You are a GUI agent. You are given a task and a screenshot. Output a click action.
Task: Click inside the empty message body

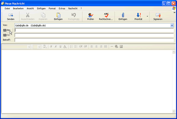click(87, 81)
